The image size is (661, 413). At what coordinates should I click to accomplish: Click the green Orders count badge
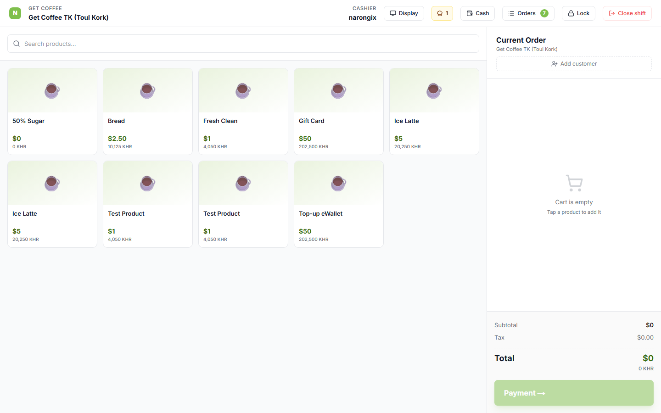[544, 13]
